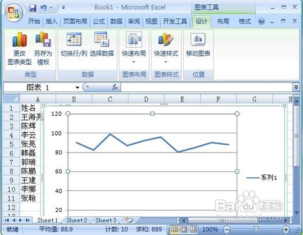This screenshot has height=235, width=303.
Task: Switch to Normal view in status bar
Action: click(175, 230)
